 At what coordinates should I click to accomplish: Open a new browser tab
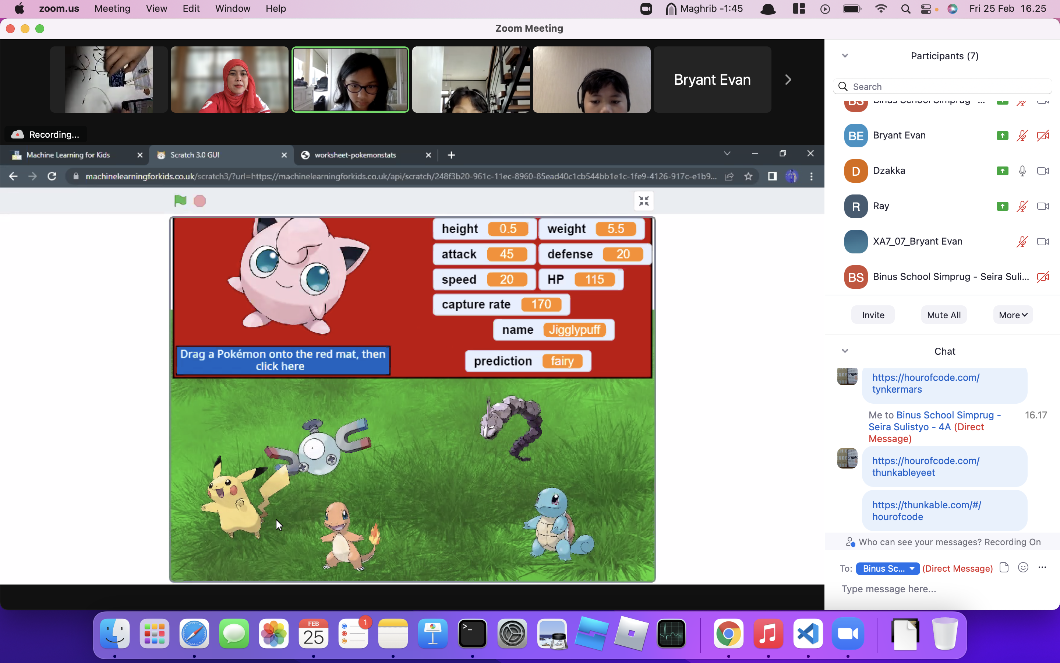451,155
